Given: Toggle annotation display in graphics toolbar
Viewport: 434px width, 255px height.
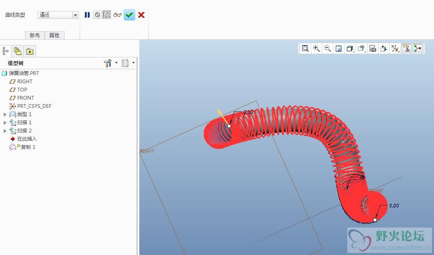Looking at the screenshot, I should click(406, 48).
